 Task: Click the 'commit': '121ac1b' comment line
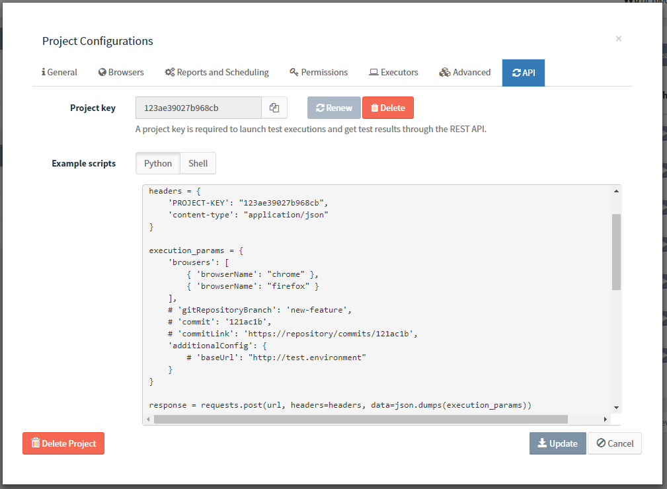pyautogui.click(x=219, y=322)
